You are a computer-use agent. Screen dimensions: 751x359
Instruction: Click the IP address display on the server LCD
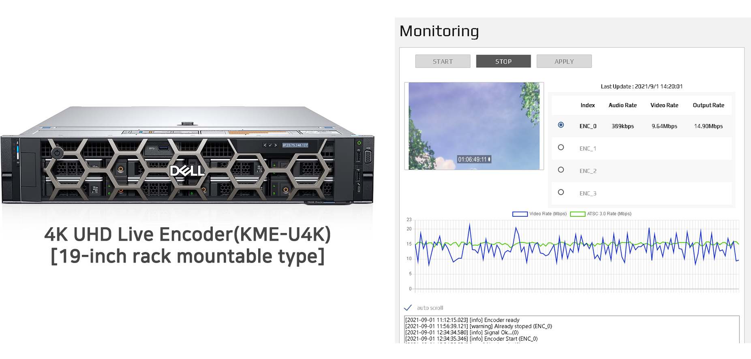click(x=295, y=145)
